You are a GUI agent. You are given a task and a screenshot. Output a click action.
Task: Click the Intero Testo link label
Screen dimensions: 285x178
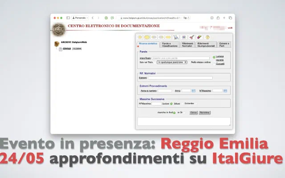pyautogui.click(x=145, y=58)
